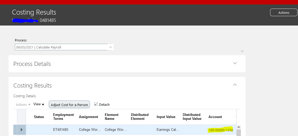Click the small chevron below Process field
Viewport: 298px width, 136px height.
tap(242, 51)
